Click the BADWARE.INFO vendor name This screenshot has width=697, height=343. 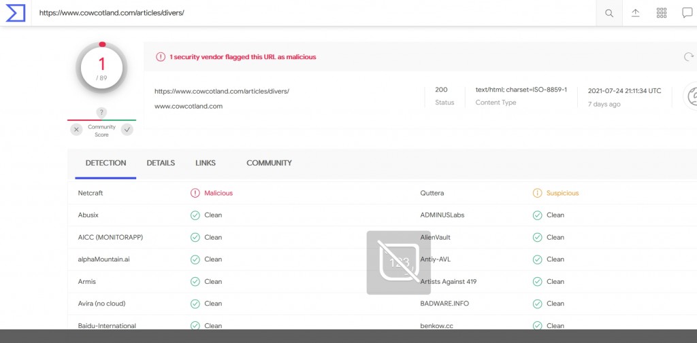[444, 304]
